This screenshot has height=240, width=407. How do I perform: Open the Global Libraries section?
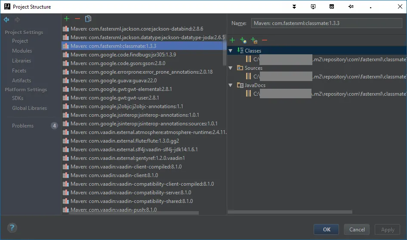tap(30, 108)
